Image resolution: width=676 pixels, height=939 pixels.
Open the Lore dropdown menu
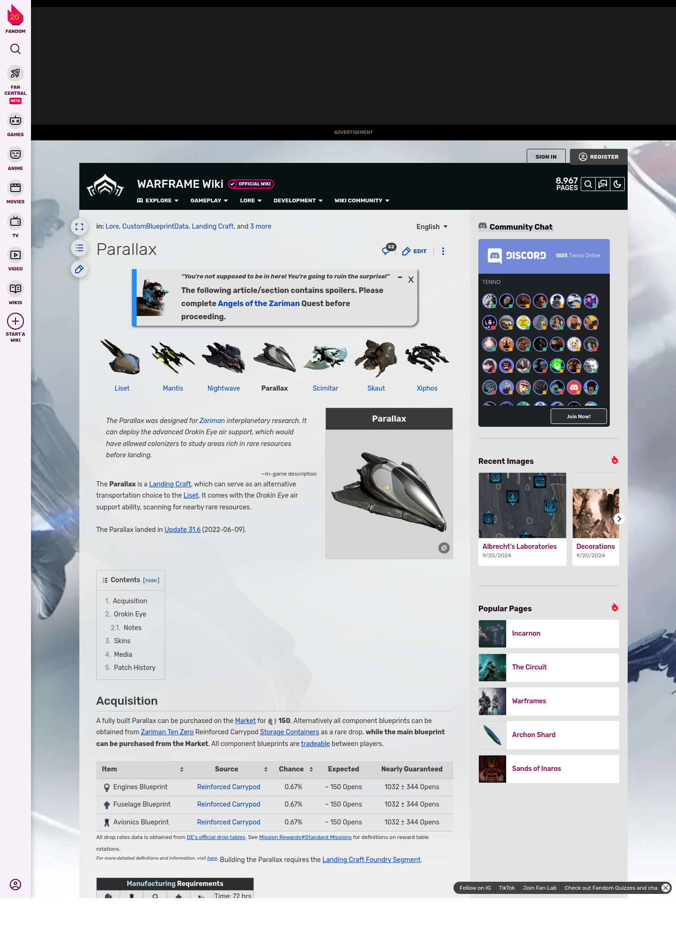251,200
